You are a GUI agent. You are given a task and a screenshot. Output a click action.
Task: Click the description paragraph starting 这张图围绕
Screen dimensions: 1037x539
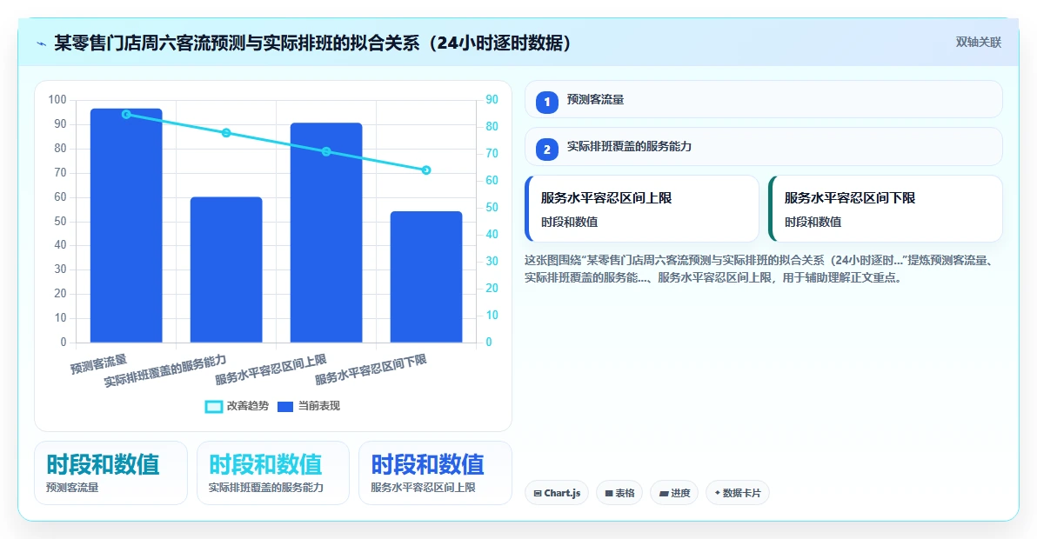pos(760,269)
